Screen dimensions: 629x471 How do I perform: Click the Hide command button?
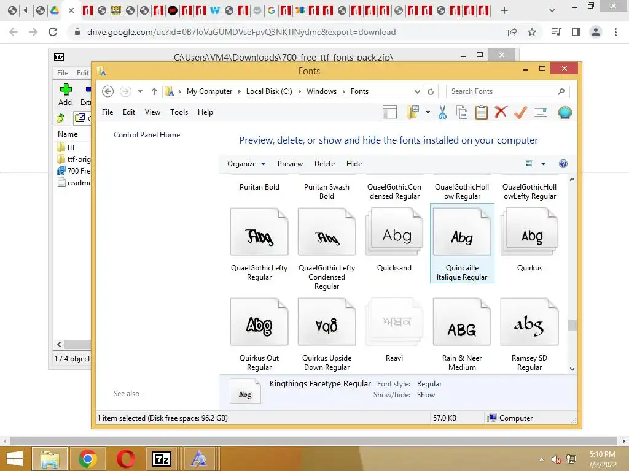coord(354,163)
